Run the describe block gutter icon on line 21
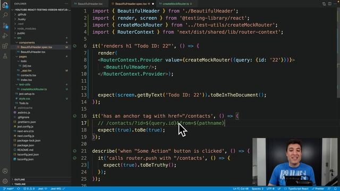 point(74,151)
